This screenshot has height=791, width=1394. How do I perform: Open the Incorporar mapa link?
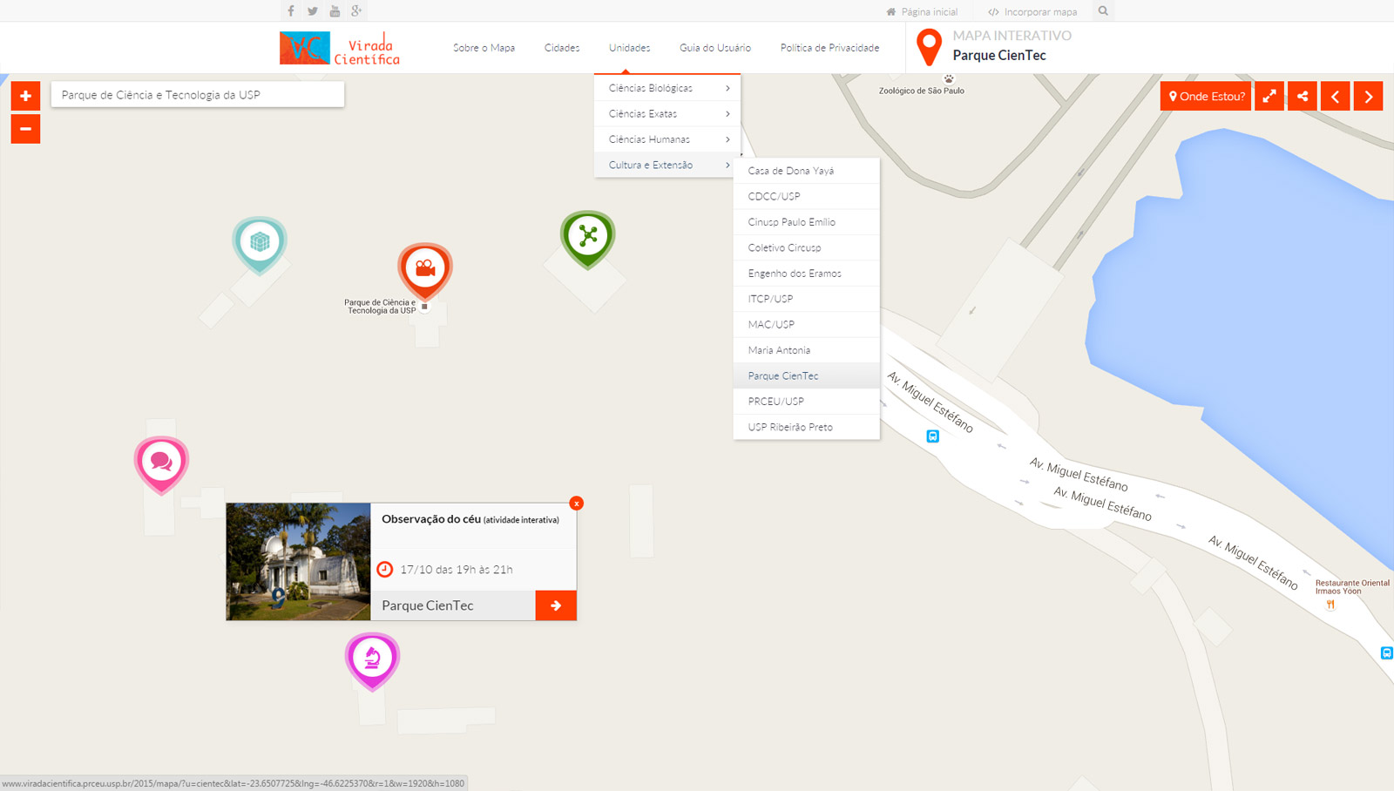tap(1032, 12)
